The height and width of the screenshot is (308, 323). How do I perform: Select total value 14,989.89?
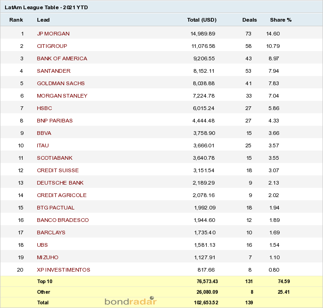pos(203,34)
